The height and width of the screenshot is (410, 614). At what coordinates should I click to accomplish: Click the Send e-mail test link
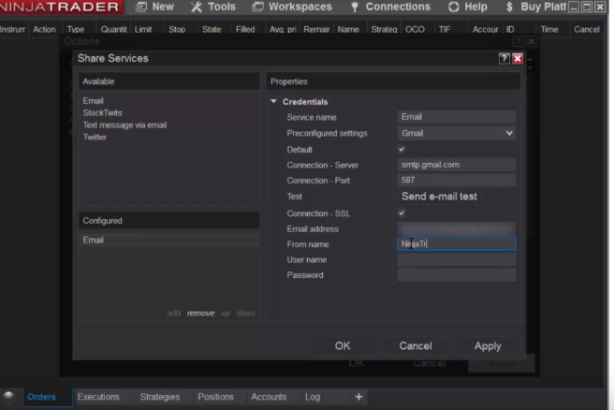(x=439, y=197)
